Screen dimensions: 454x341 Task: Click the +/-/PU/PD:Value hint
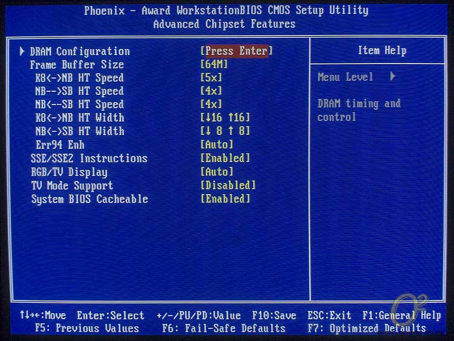pyautogui.click(x=199, y=315)
